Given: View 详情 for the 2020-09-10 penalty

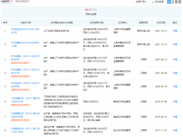Looking at the screenshot, I should [175, 86].
